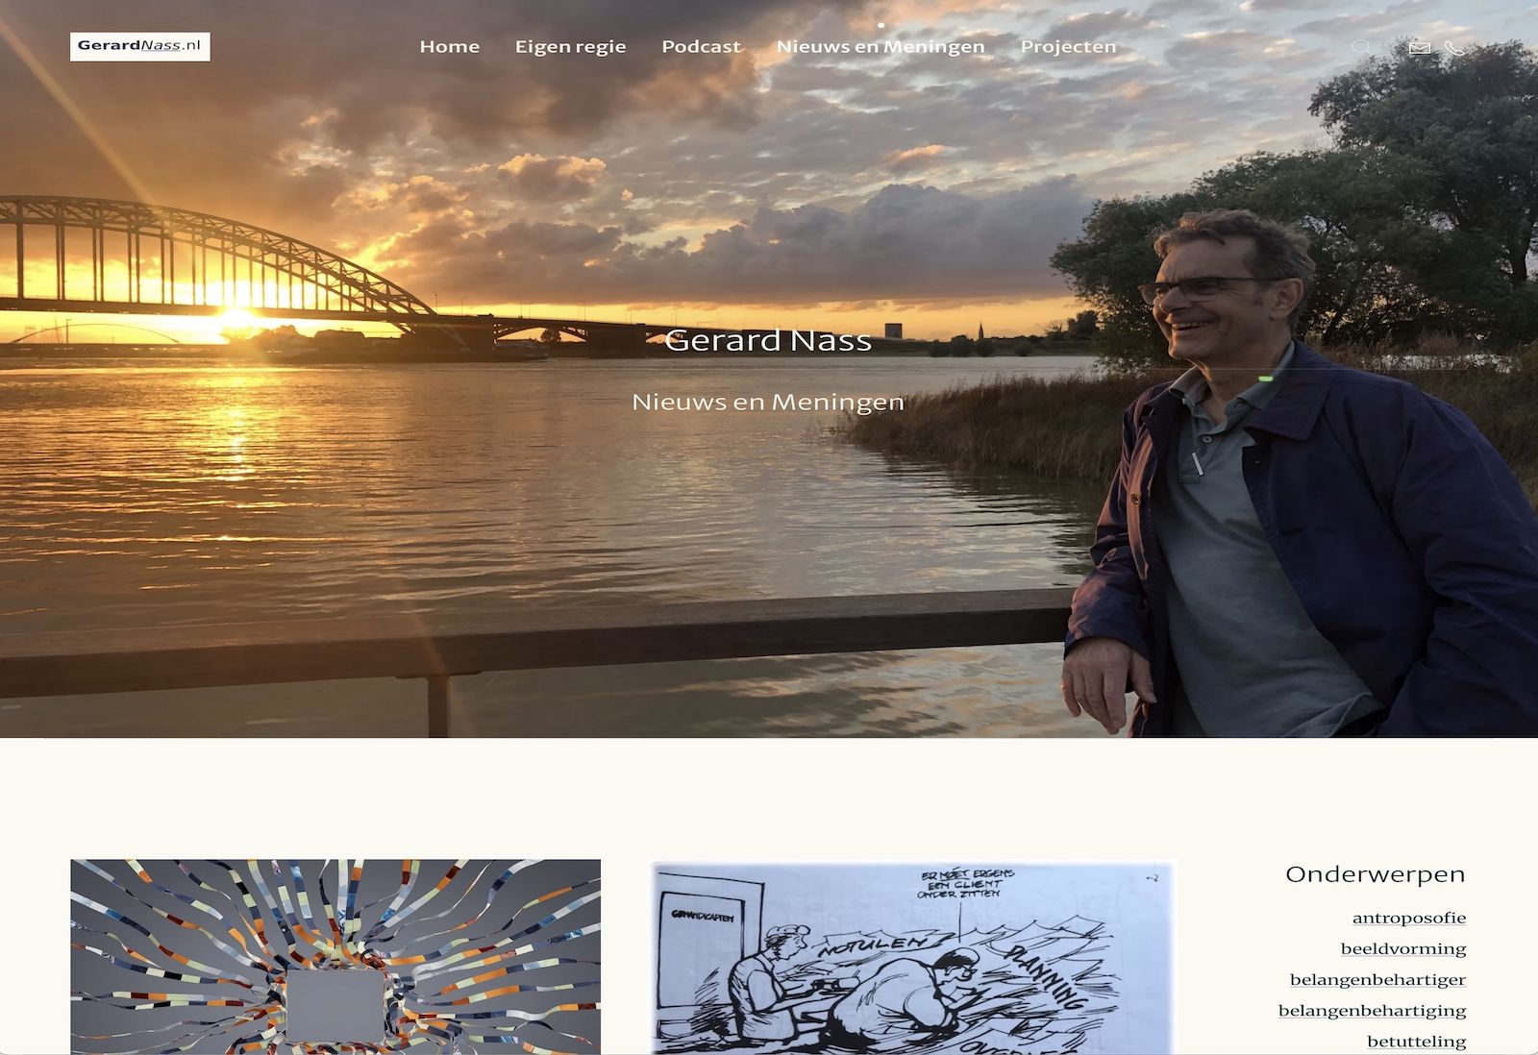Click the Onderwerpen sidebar heading

pyautogui.click(x=1375, y=874)
